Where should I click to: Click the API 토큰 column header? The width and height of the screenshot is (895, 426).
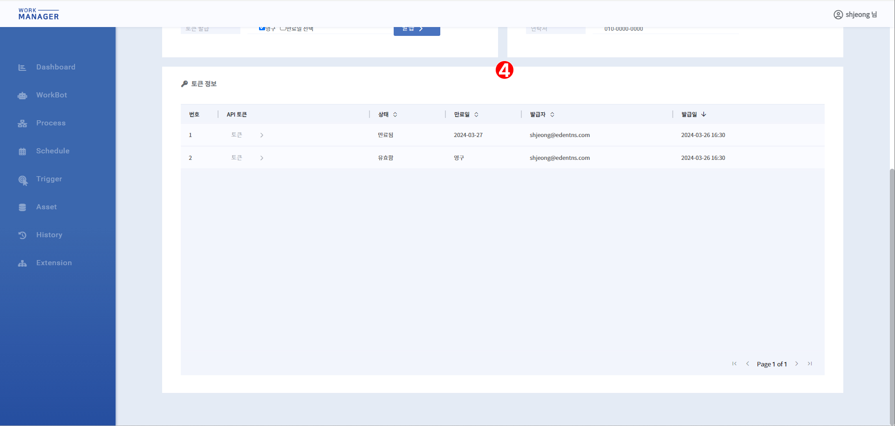pos(237,114)
